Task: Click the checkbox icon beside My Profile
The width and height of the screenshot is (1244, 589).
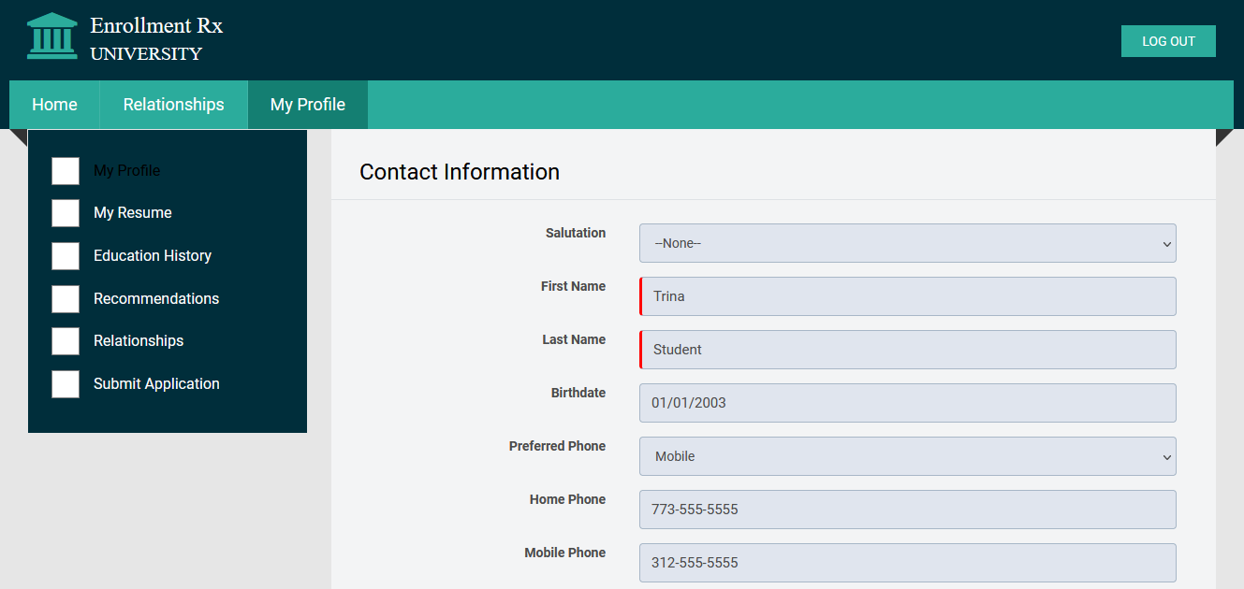Action: tap(66, 171)
